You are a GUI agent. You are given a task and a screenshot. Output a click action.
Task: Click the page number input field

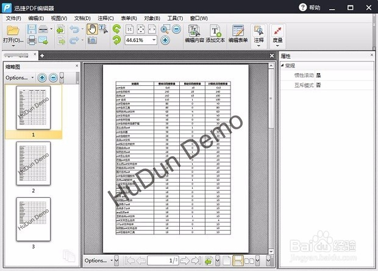[163, 261]
